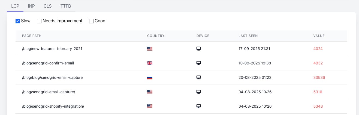Screen dimensions: 359x115
Task: Click the UK flag in sendgrid-confirm-email row
Action: (x=150, y=63)
